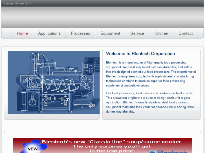Viewport: 205px width, 153px height.
Task: Click the blue machine blueprint image
Action: pos(54,83)
